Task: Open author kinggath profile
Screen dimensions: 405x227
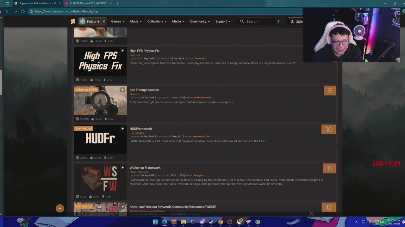Action: pyautogui.click(x=199, y=176)
